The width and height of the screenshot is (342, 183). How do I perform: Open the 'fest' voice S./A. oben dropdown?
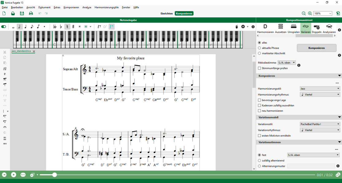click(x=313, y=155)
